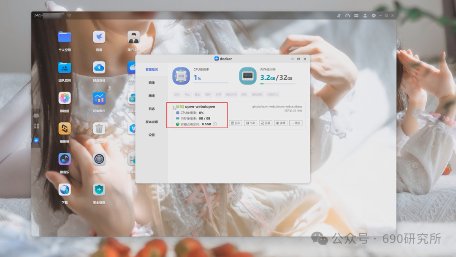The image size is (456, 257).
Task: Click the container's 日志 button
Action: (236, 123)
